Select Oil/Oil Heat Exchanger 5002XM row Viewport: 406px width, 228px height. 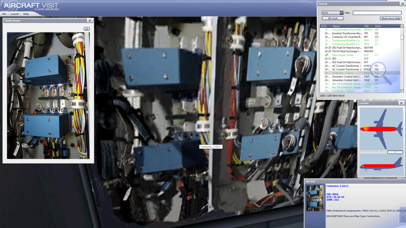click(360, 51)
